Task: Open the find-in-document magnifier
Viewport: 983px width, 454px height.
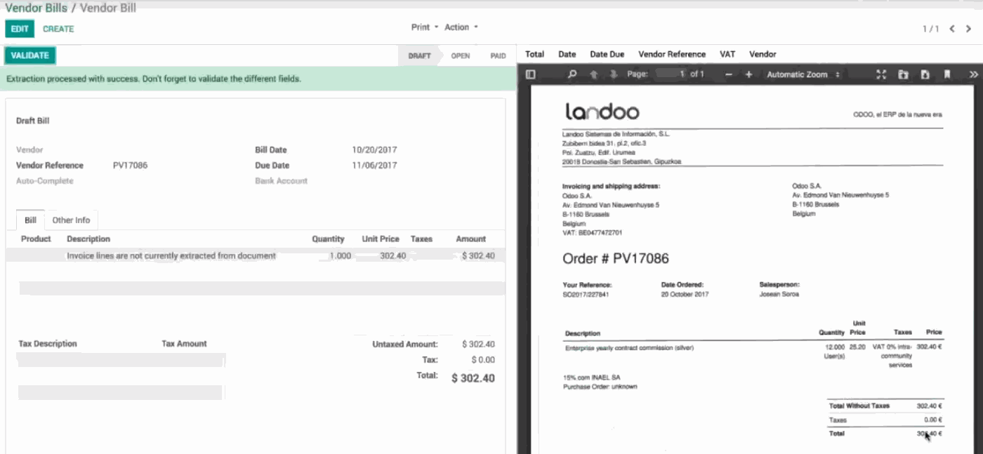Action: [572, 74]
